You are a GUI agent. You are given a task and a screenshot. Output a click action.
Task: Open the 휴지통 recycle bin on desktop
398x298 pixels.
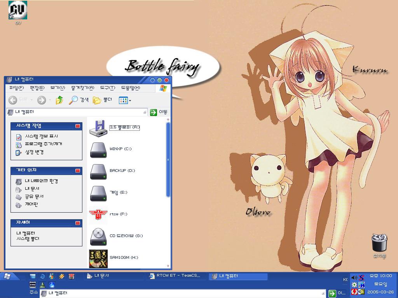pos(379,244)
